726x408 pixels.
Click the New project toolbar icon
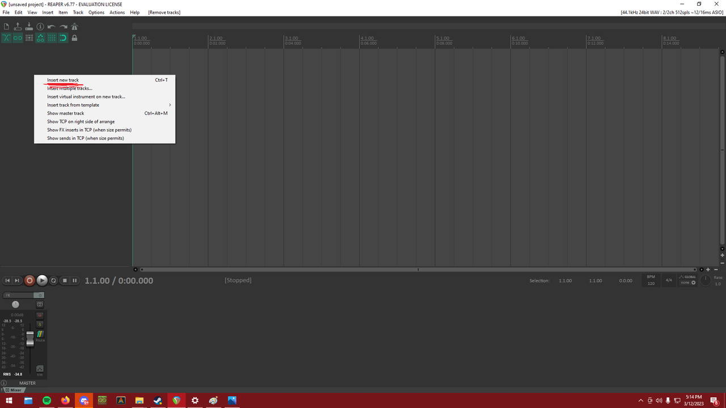coord(6,27)
